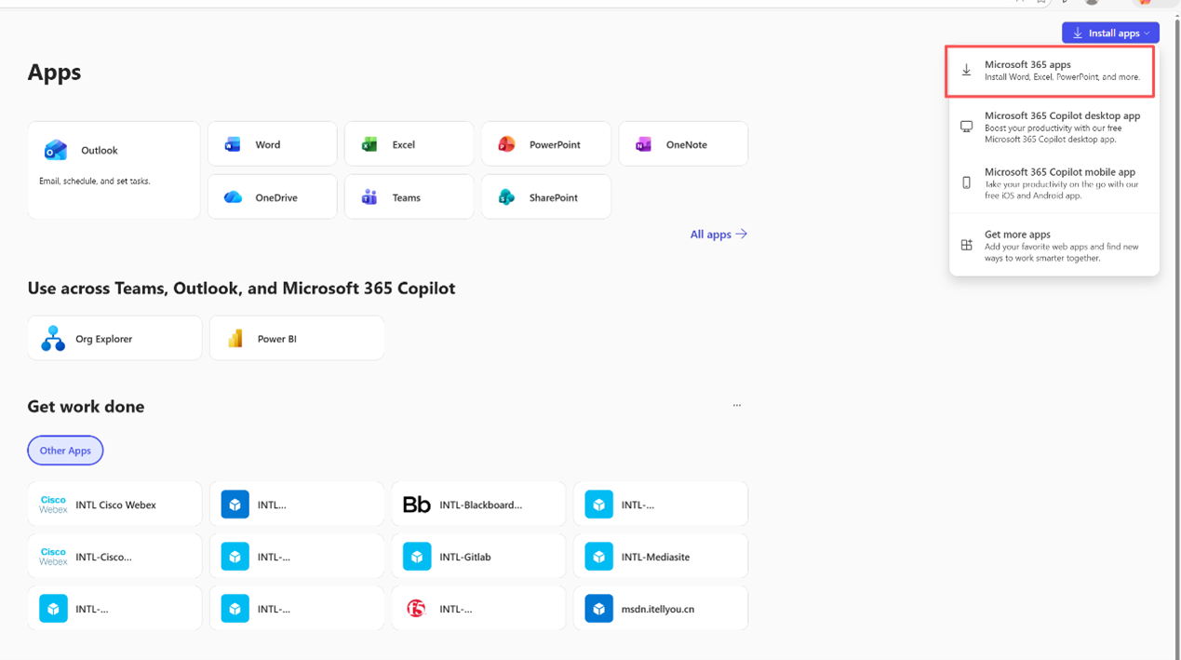Open the Outlook app card
This screenshot has width=1181, height=660.
pyautogui.click(x=114, y=170)
